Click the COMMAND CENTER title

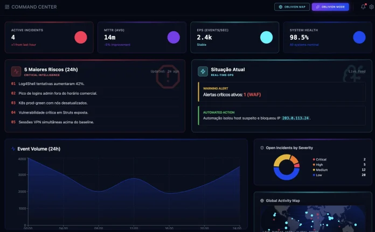point(34,7)
